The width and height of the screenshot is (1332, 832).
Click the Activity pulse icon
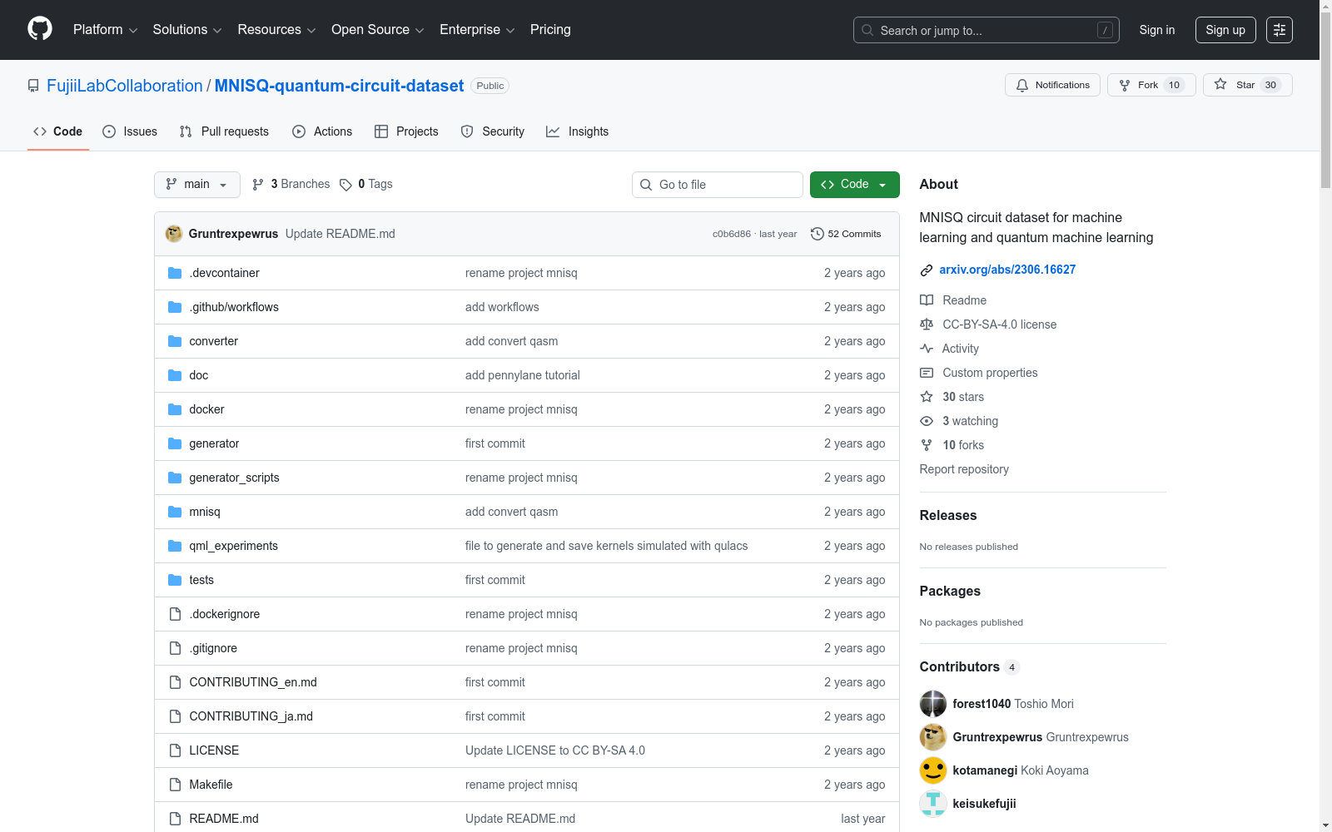tap(927, 349)
